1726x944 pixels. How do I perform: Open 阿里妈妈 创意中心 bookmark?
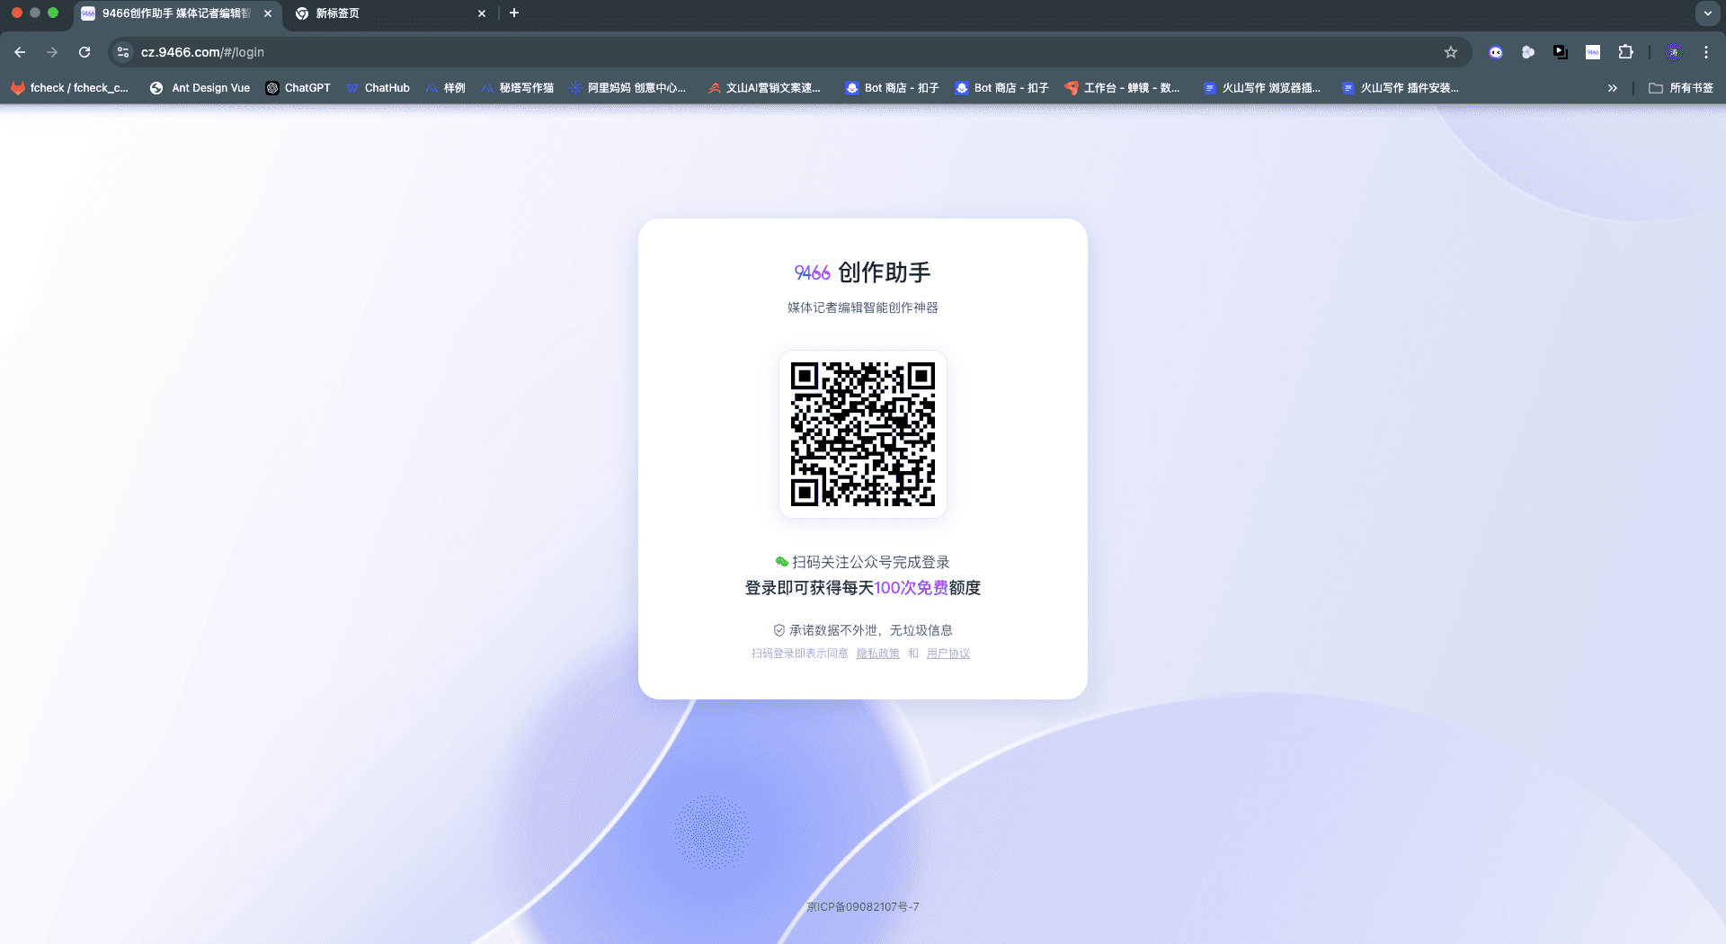(x=627, y=88)
